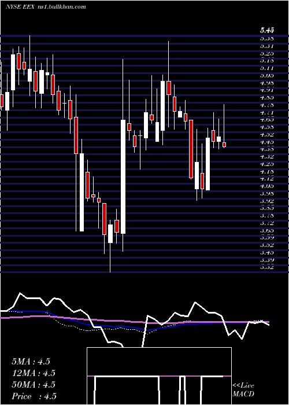The height and width of the screenshot is (405, 289).
Task: Click the top price label 5.45
Action: [x=267, y=31]
